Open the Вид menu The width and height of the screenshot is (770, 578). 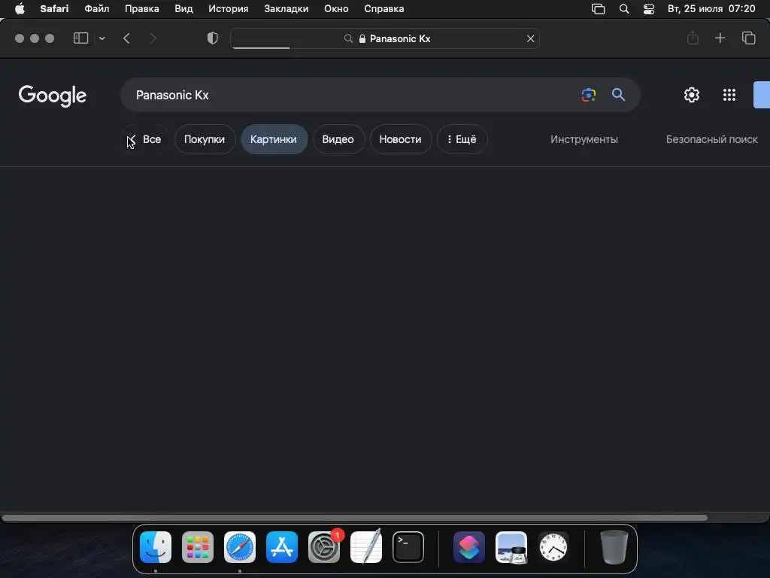click(x=183, y=9)
